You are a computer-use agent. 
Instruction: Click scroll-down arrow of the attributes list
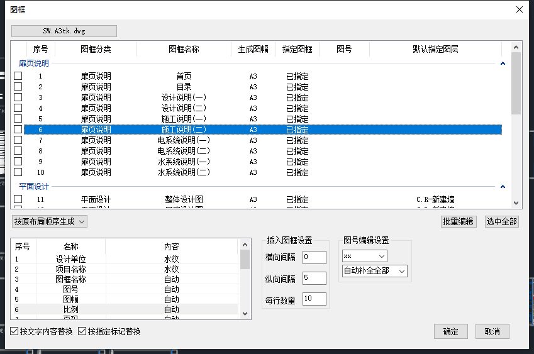(245, 314)
